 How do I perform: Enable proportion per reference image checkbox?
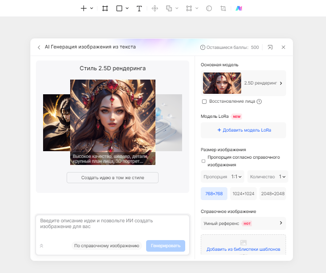pos(203,161)
